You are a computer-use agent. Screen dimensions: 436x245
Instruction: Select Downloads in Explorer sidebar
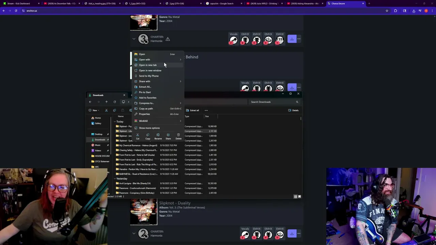click(x=99, y=140)
